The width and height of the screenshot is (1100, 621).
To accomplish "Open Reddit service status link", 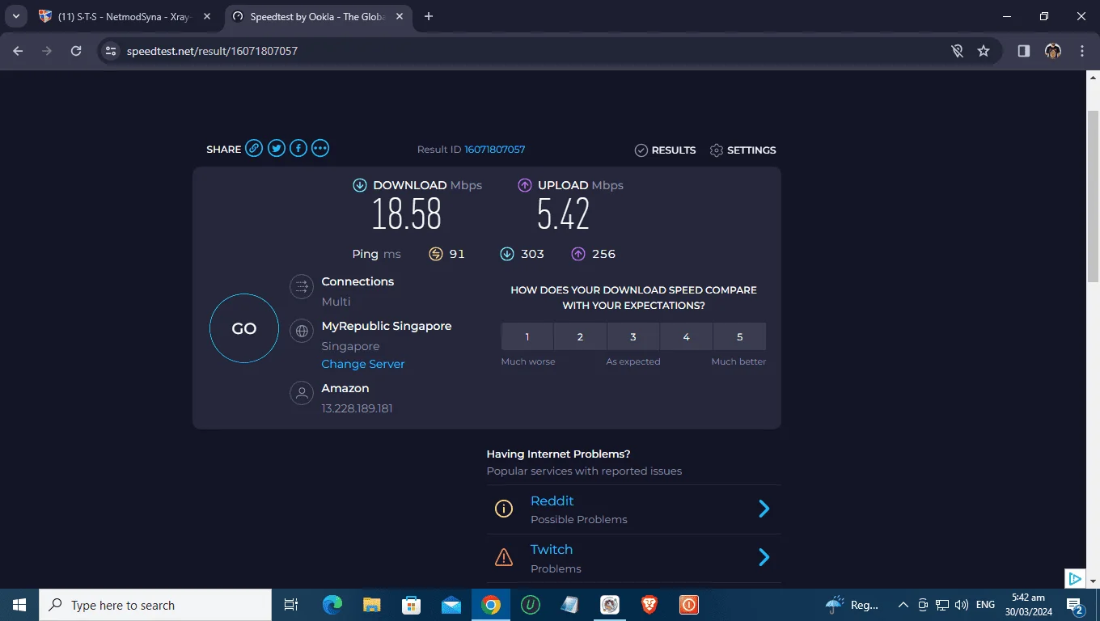I will (x=552, y=501).
